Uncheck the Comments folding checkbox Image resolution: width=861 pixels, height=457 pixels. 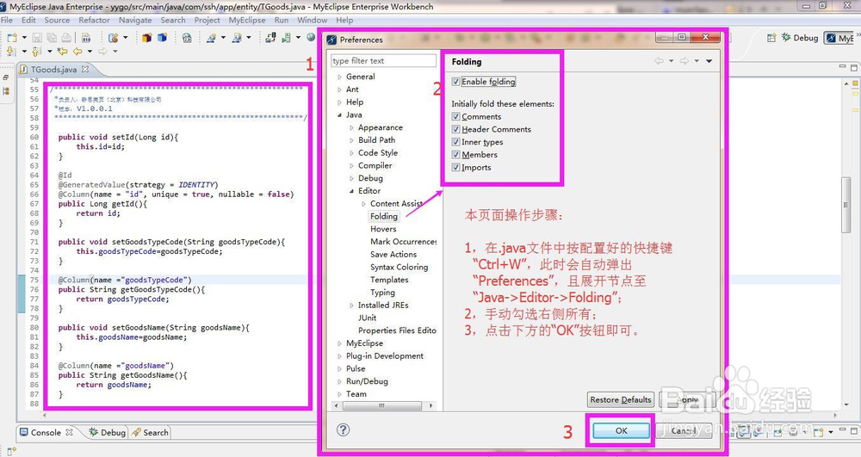[455, 116]
